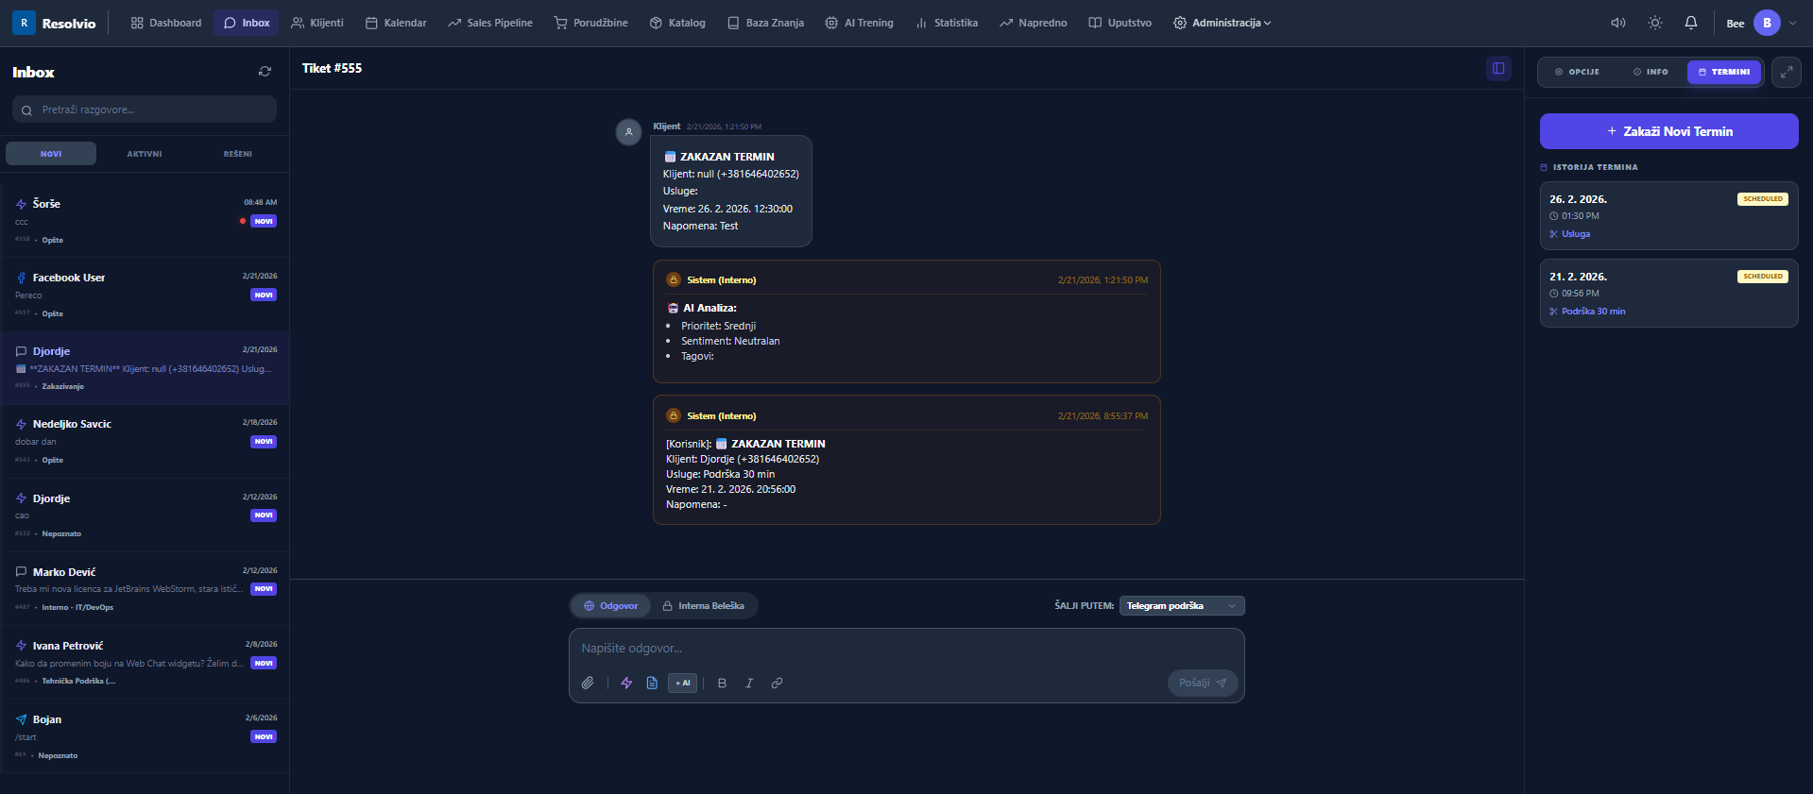Open Porudžbine section
The width and height of the screenshot is (1813, 794).
click(x=591, y=23)
